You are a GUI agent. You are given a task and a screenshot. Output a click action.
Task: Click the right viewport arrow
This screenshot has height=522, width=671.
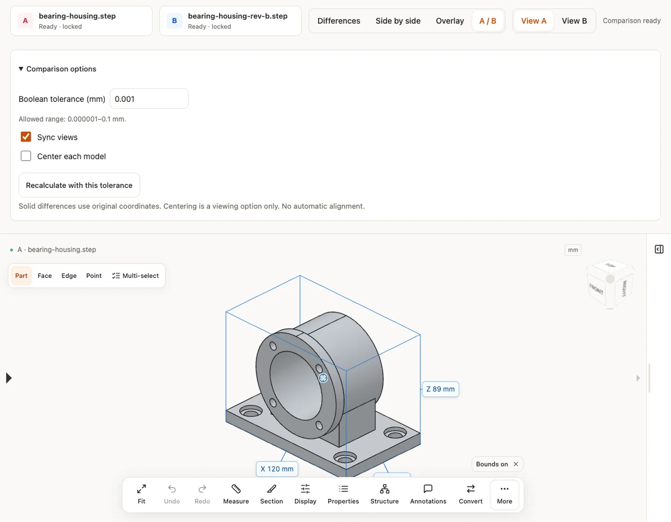638,378
